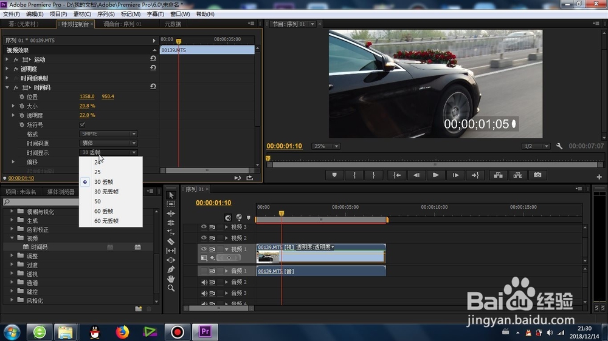Click Go to In point button
The width and height of the screenshot is (608, 341).
(x=396, y=175)
